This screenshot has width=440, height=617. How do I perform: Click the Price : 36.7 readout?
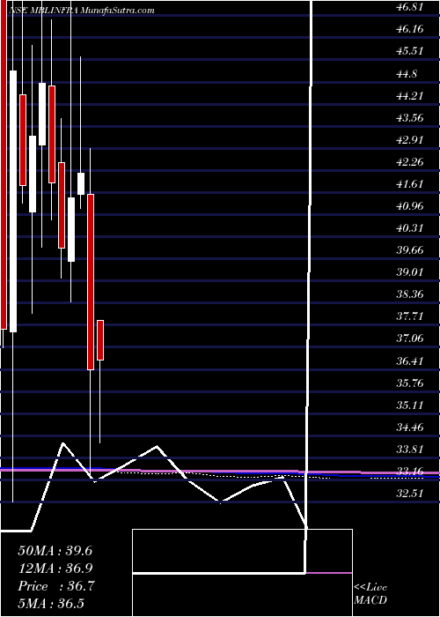56,586
